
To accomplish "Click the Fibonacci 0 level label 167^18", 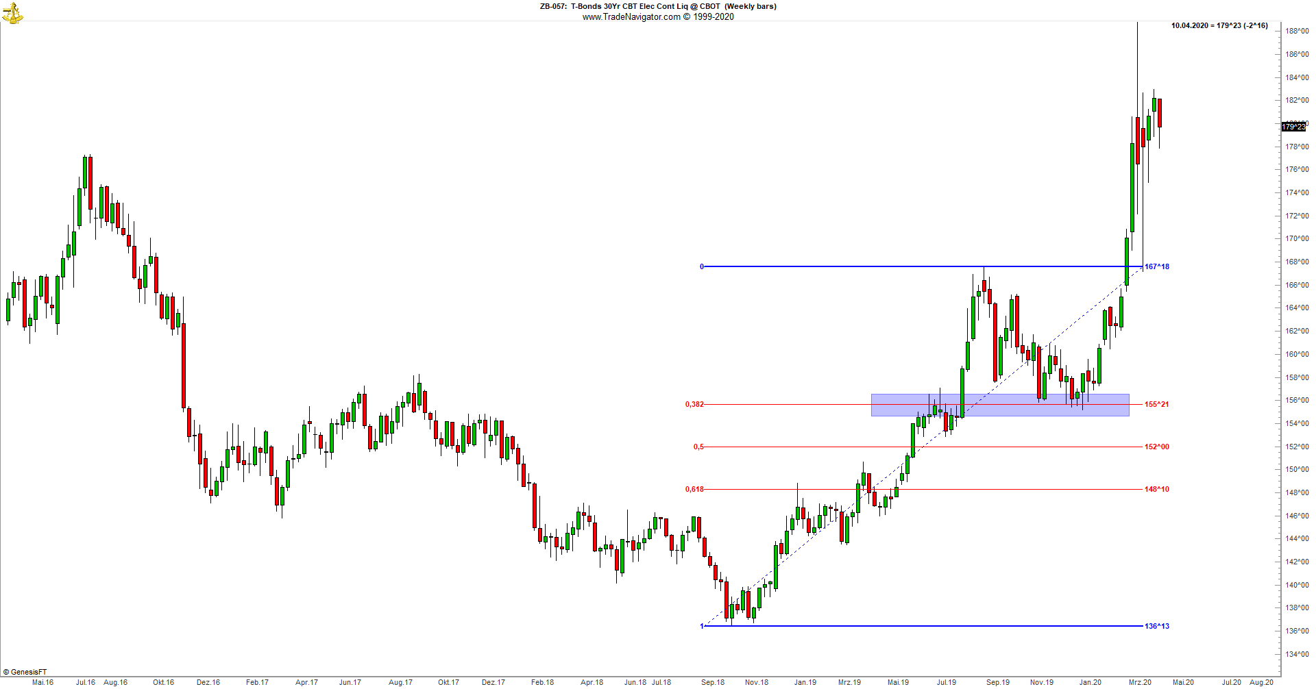I will point(1157,266).
